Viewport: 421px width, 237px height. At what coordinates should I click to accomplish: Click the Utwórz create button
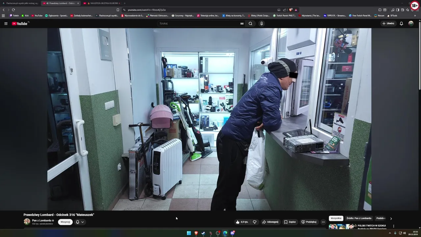pos(388,23)
